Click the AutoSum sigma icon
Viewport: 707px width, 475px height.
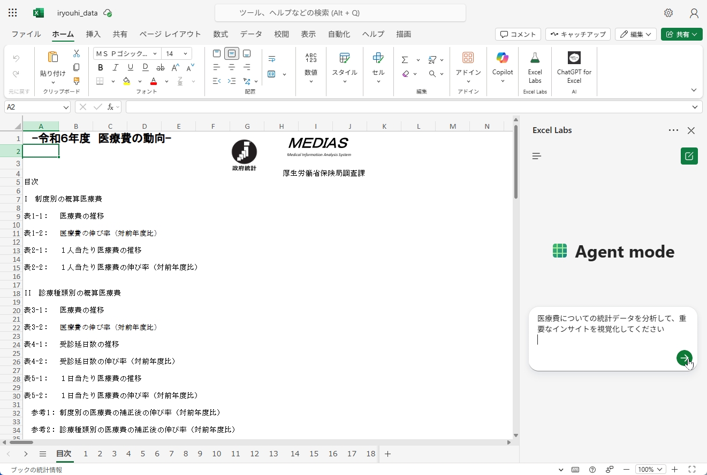click(x=405, y=60)
